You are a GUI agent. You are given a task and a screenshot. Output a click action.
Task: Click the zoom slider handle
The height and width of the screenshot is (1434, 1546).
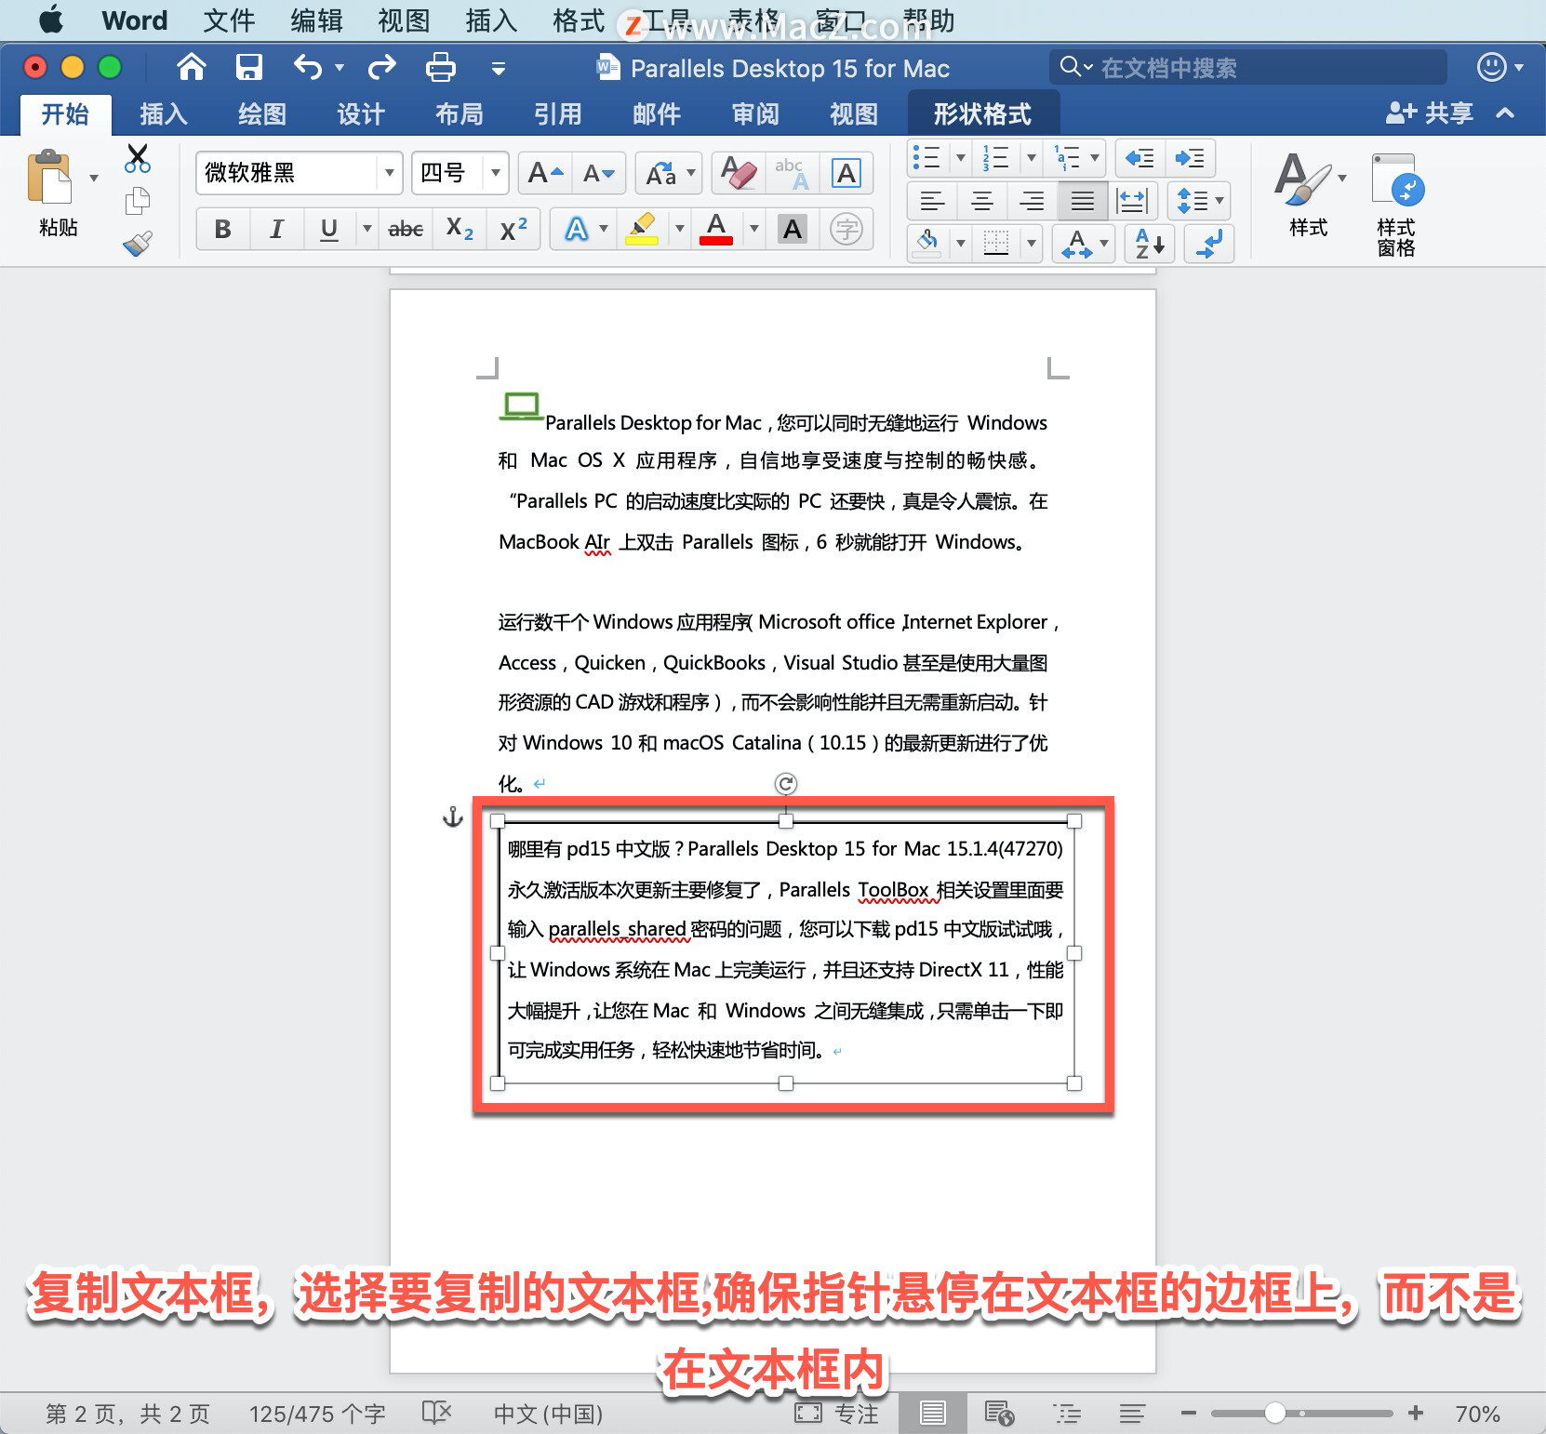pos(1275,1413)
